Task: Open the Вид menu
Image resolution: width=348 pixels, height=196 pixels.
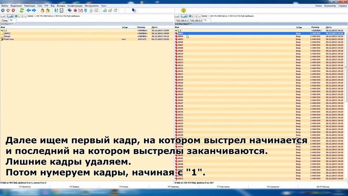Action: pyautogui.click(x=53, y=6)
